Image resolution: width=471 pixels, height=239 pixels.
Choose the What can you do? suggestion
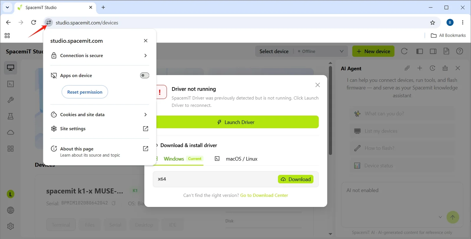coord(402,114)
